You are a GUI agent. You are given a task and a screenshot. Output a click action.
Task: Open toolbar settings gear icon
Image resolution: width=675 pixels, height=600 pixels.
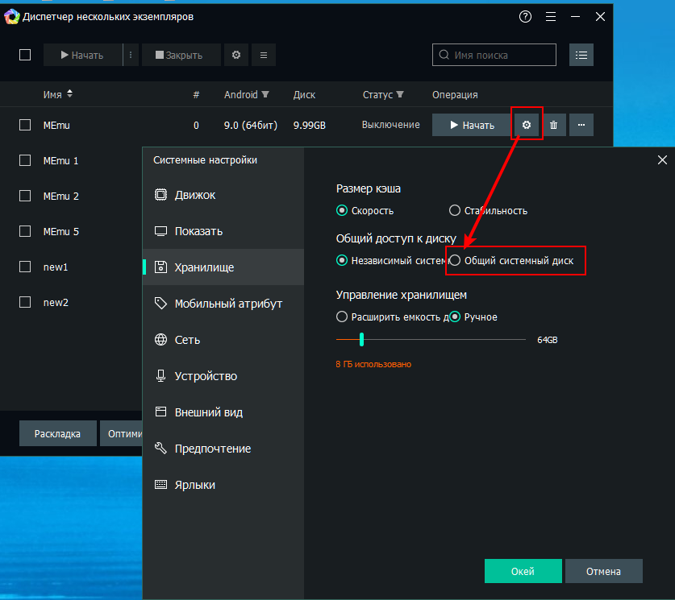[236, 55]
